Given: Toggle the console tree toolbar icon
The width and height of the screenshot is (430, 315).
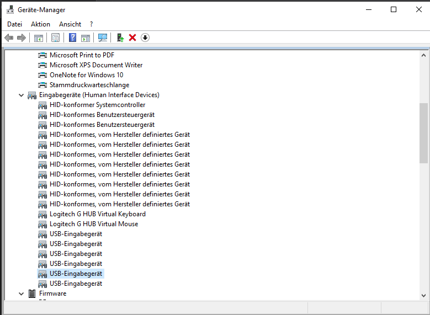Looking at the screenshot, I should [39, 38].
